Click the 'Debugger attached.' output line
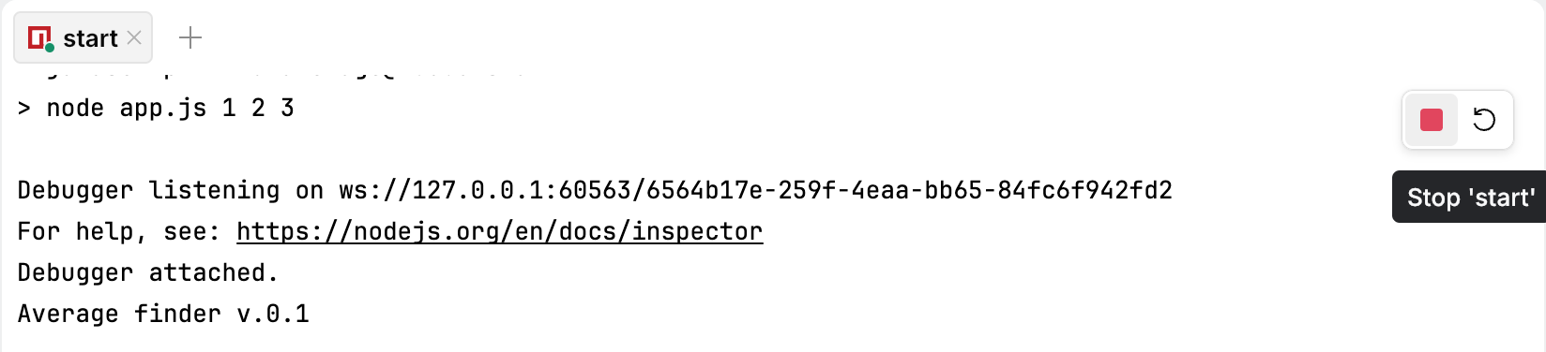 coord(148,273)
